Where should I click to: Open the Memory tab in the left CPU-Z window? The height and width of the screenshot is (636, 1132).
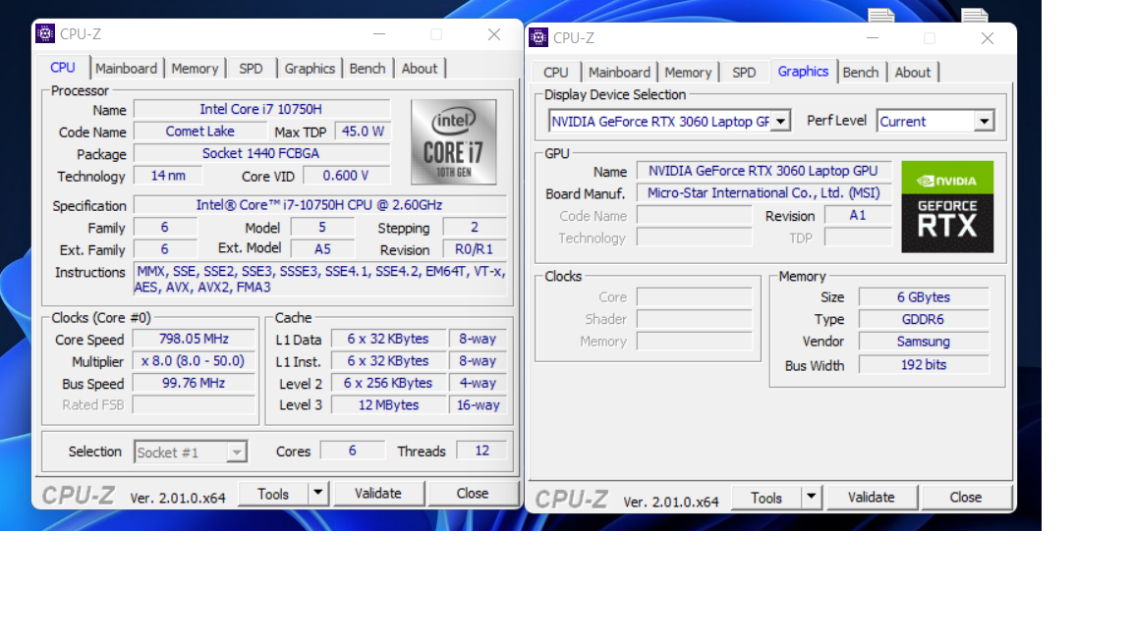tap(195, 69)
